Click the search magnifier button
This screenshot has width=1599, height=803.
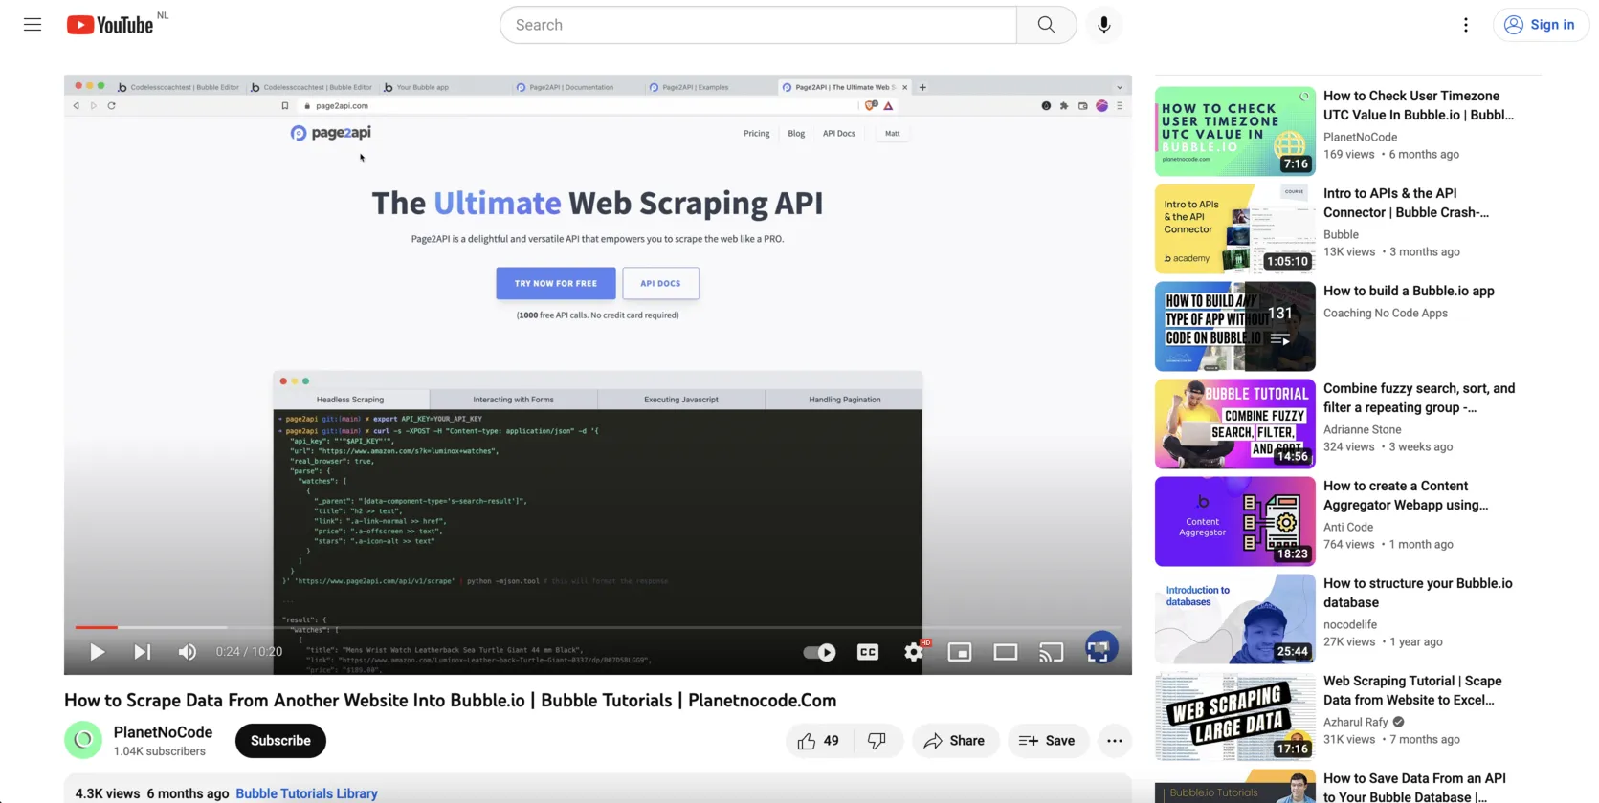tap(1046, 25)
